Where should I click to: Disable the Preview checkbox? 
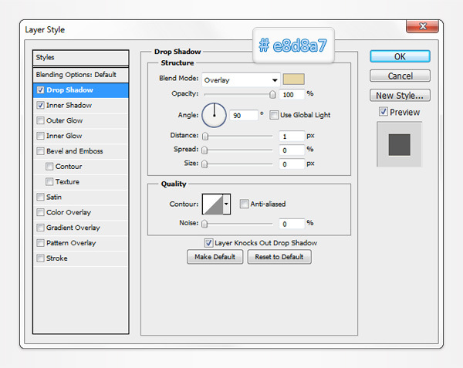point(384,112)
